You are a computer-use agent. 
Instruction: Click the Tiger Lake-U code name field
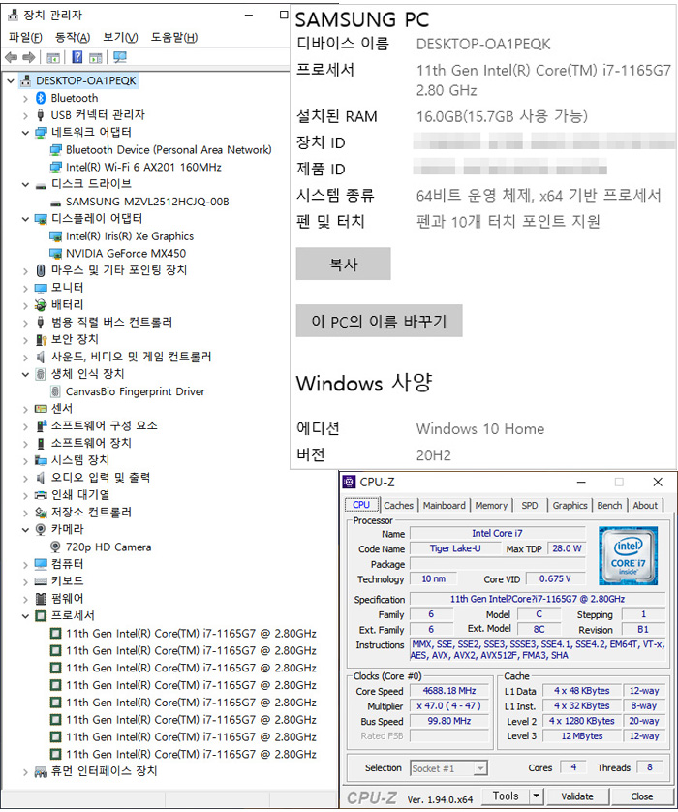click(455, 548)
